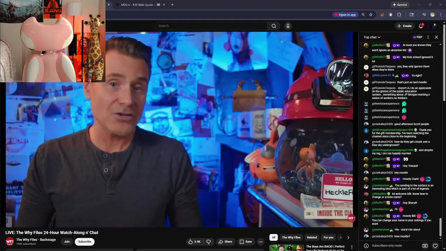Like the video with thumbs up 5.4K
446x251 pixels.
coord(194,242)
